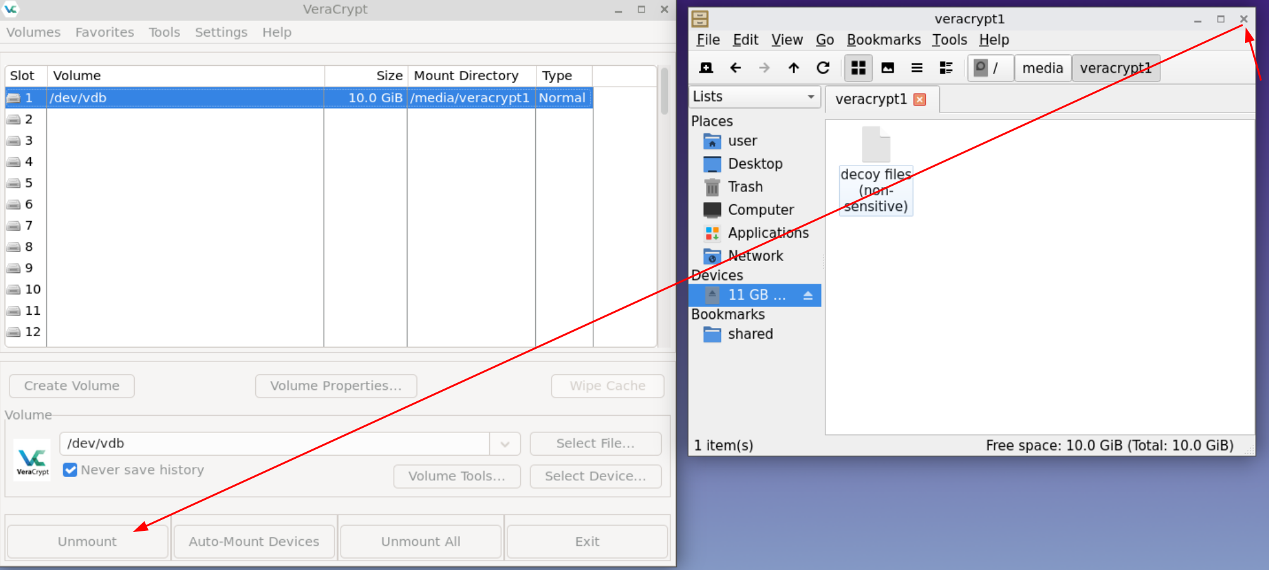
Task: Open the Go menu in file manager
Action: coord(825,40)
